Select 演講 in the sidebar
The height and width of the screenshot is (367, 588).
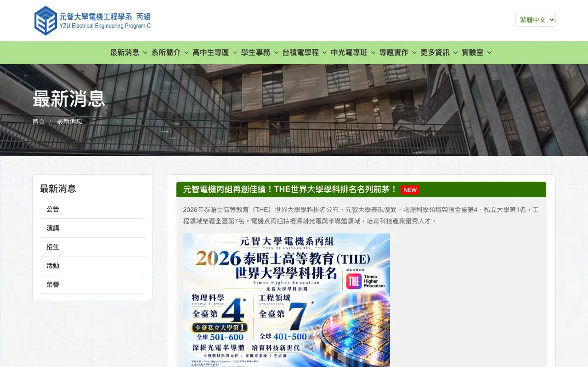[92, 228]
